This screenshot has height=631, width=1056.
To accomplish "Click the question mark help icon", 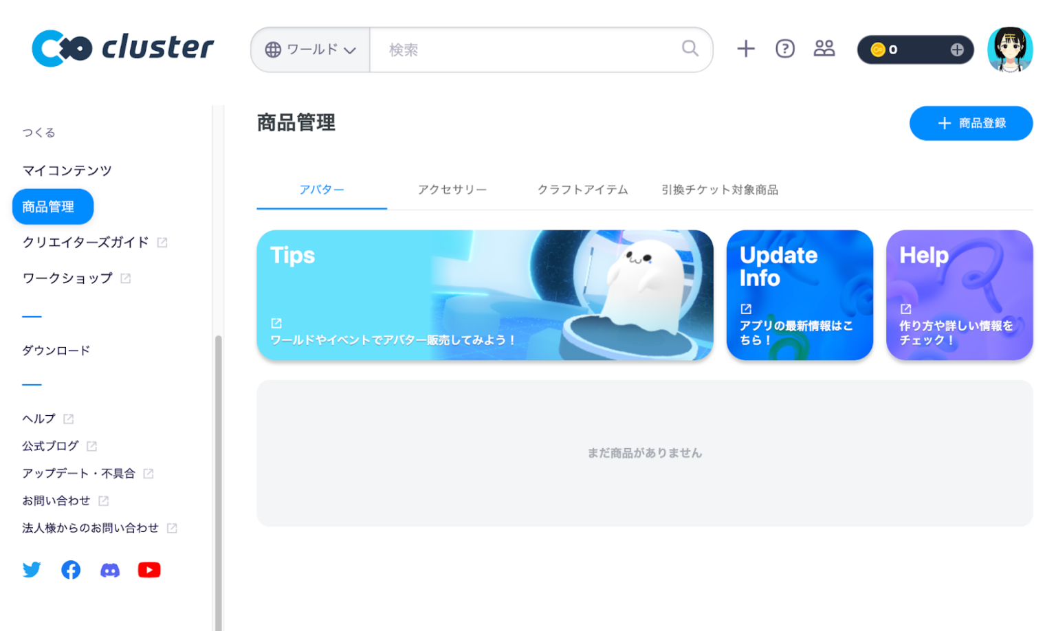I will (784, 48).
